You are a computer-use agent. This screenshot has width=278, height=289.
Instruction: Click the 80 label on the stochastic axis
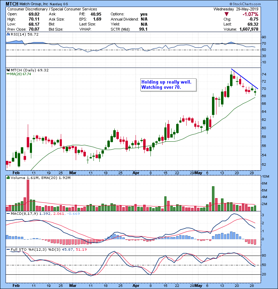click(264, 256)
